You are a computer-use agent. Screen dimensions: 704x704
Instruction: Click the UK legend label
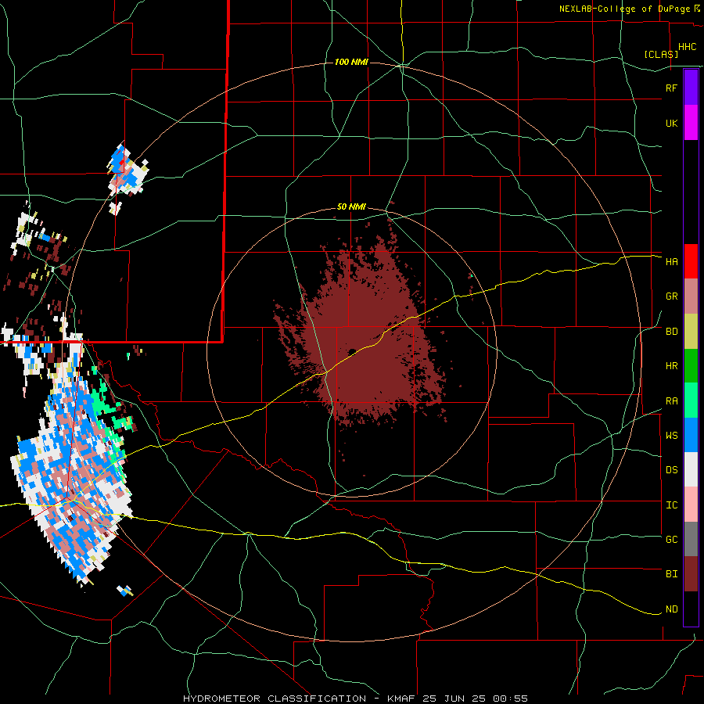pyautogui.click(x=671, y=123)
